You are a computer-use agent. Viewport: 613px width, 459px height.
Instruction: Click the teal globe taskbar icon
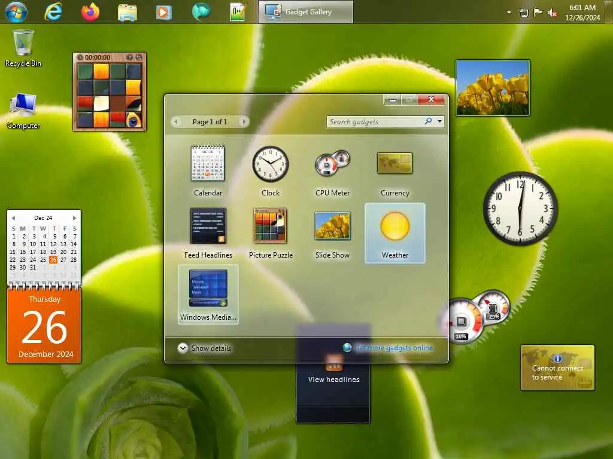click(201, 11)
